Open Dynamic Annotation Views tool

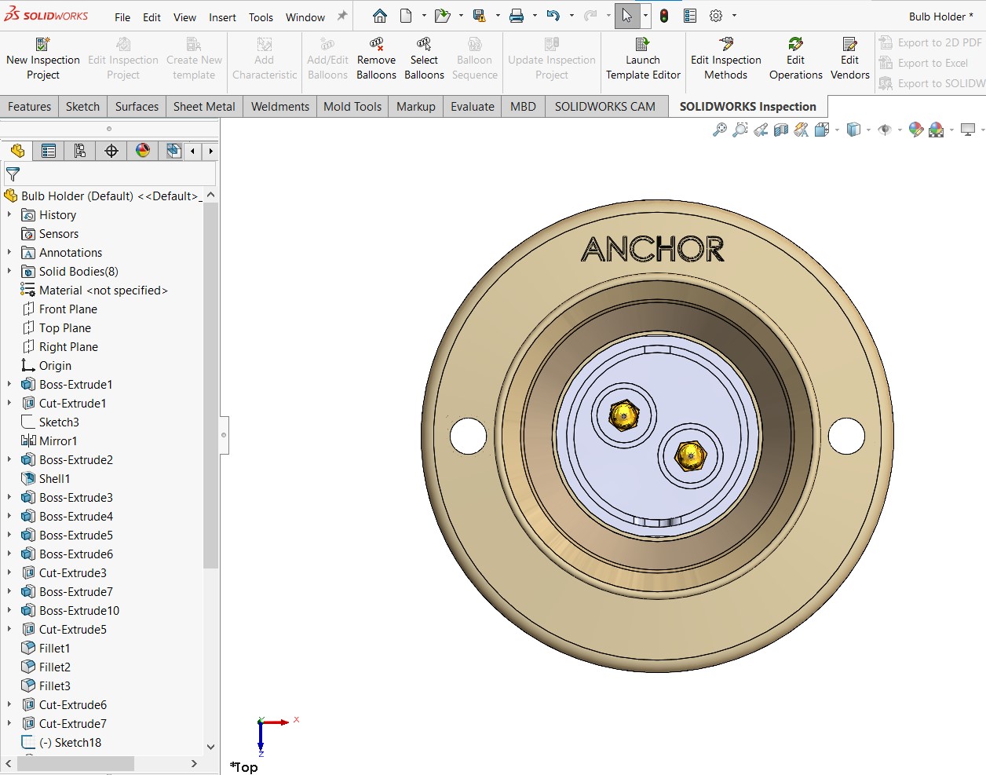802,130
